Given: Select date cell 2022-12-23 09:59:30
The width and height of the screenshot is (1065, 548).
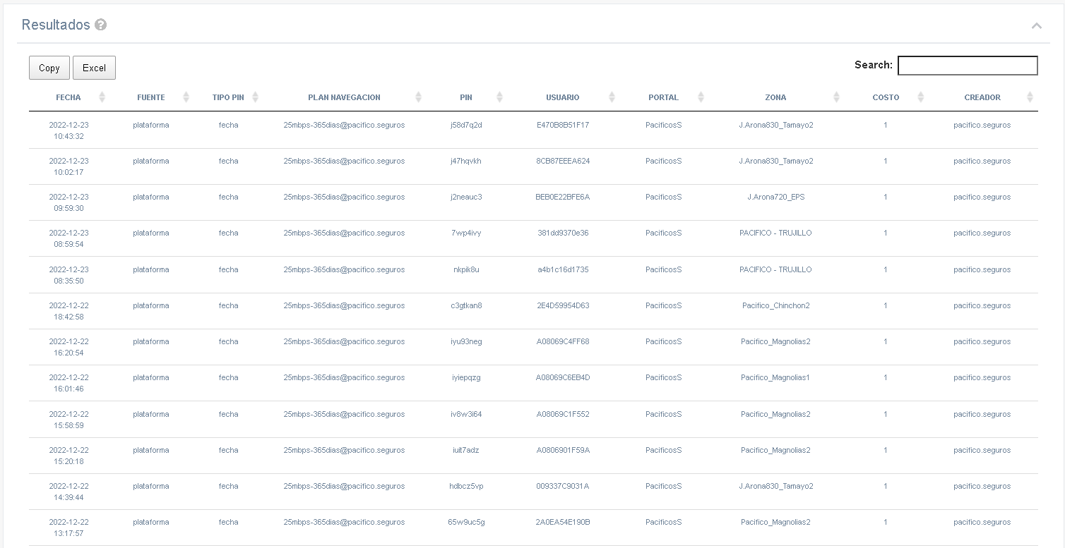Looking at the screenshot, I should (x=69, y=202).
